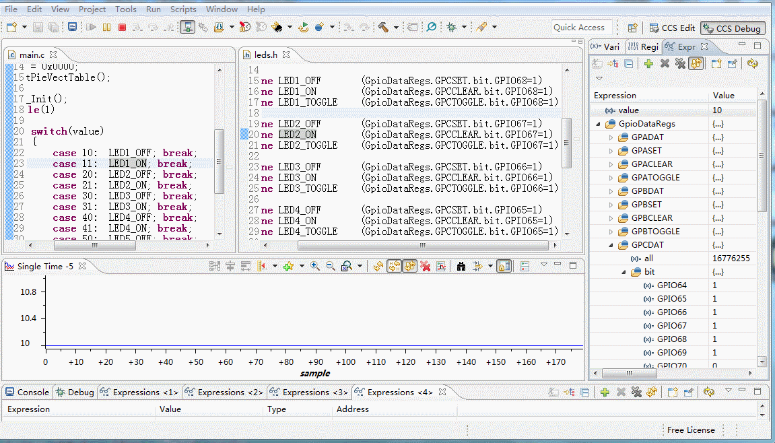Image resolution: width=775 pixels, height=443 pixels.
Task: Click the green Restart arrow icon
Action: (304, 27)
